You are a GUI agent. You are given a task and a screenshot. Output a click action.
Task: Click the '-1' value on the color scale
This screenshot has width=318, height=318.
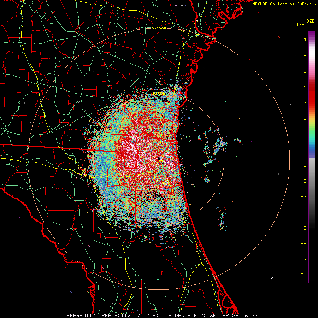(x=304, y=165)
